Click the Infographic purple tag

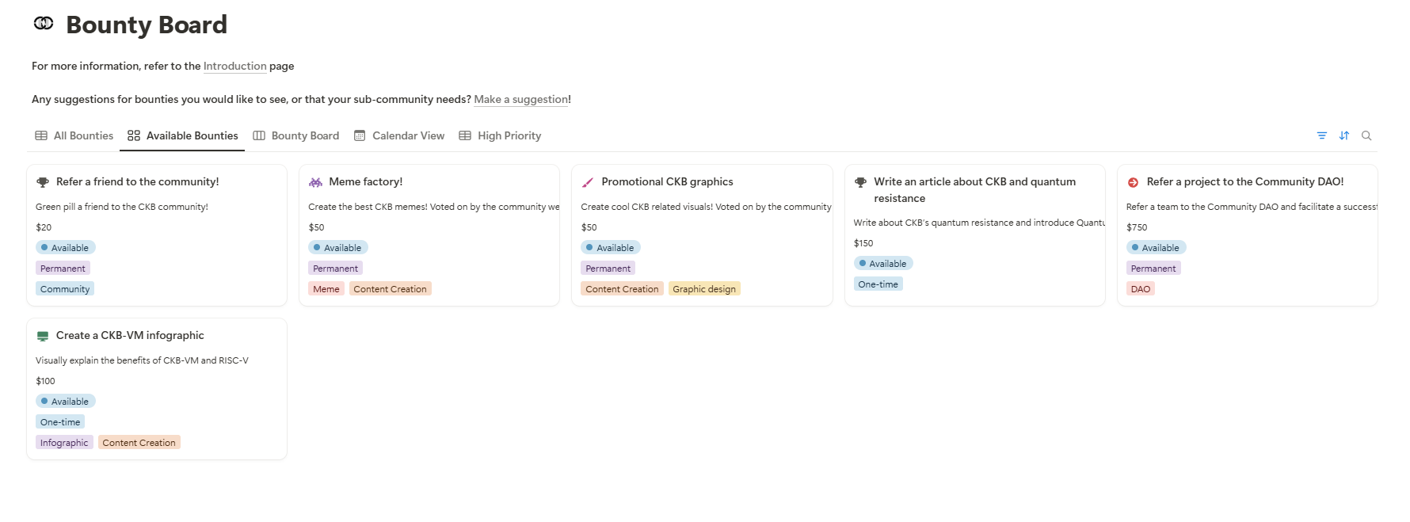64,443
